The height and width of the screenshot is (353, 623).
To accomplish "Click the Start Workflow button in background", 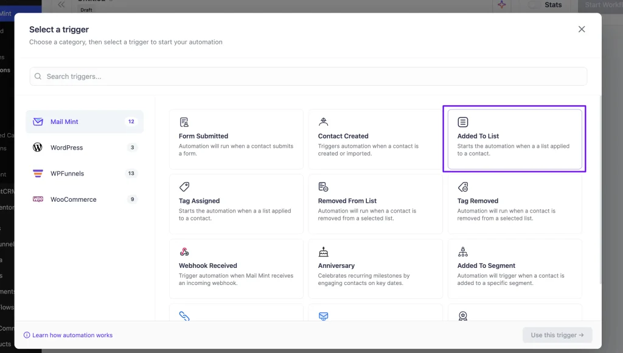I will click(x=600, y=5).
